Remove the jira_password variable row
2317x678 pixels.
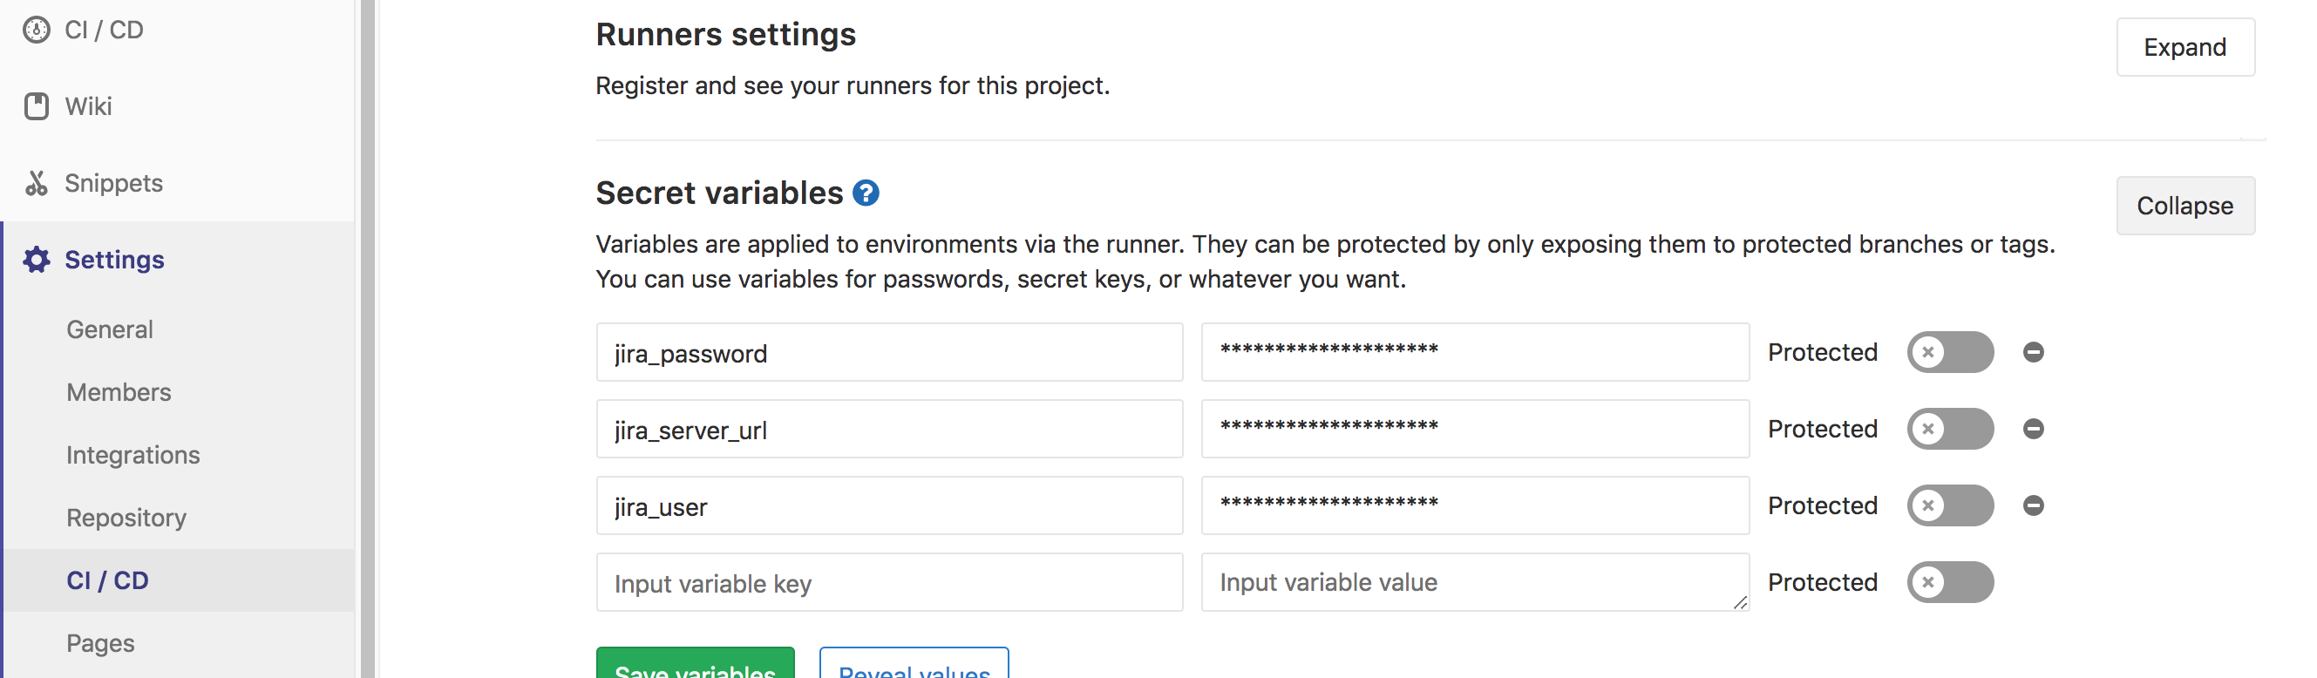pyautogui.click(x=2033, y=352)
